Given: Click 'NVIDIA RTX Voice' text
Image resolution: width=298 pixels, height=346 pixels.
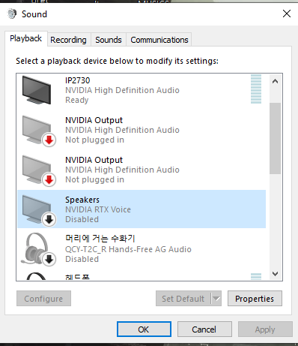Looking at the screenshot, I should (x=98, y=209).
